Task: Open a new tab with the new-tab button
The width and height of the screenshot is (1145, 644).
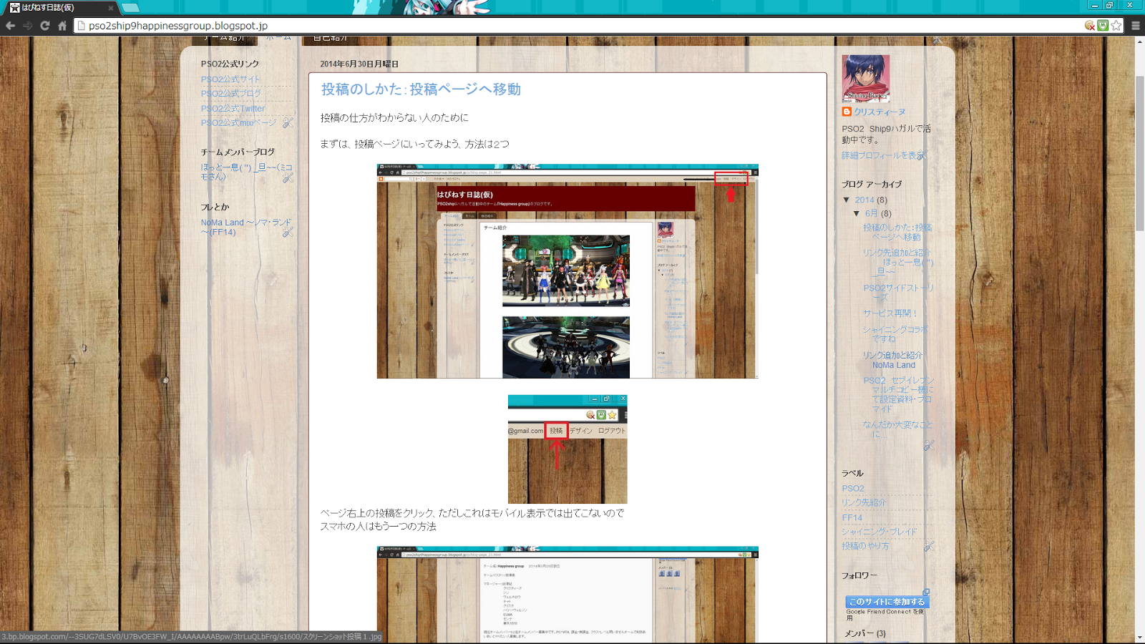Action: [130, 8]
